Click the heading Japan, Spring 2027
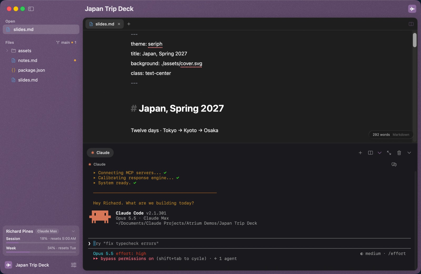The height and width of the screenshot is (274, 421). coord(181,108)
